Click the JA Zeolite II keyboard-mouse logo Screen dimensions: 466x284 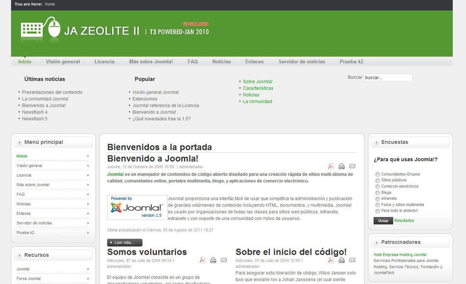click(41, 28)
